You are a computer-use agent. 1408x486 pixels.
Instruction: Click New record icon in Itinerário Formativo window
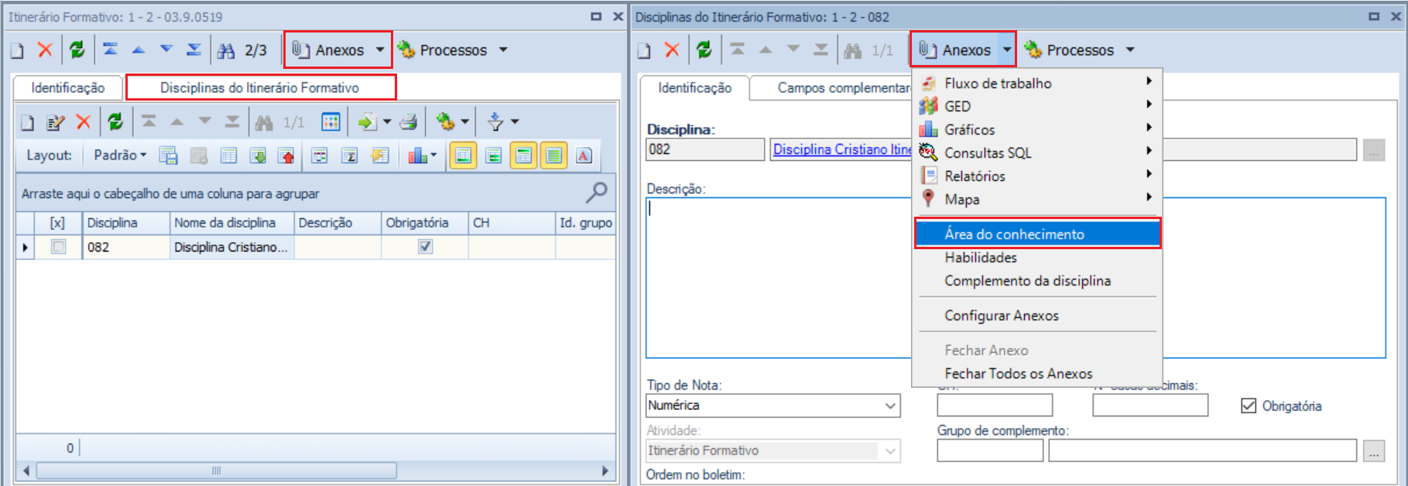(17, 50)
